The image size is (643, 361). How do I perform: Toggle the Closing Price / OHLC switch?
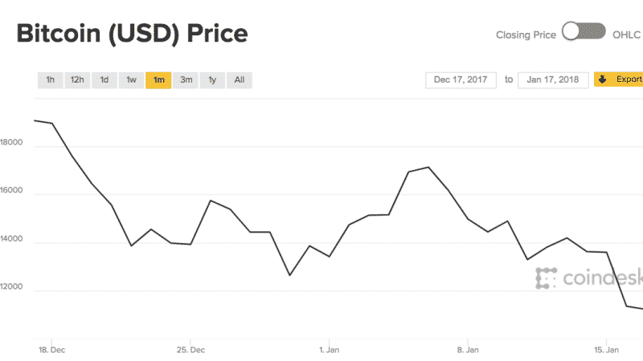click(583, 33)
